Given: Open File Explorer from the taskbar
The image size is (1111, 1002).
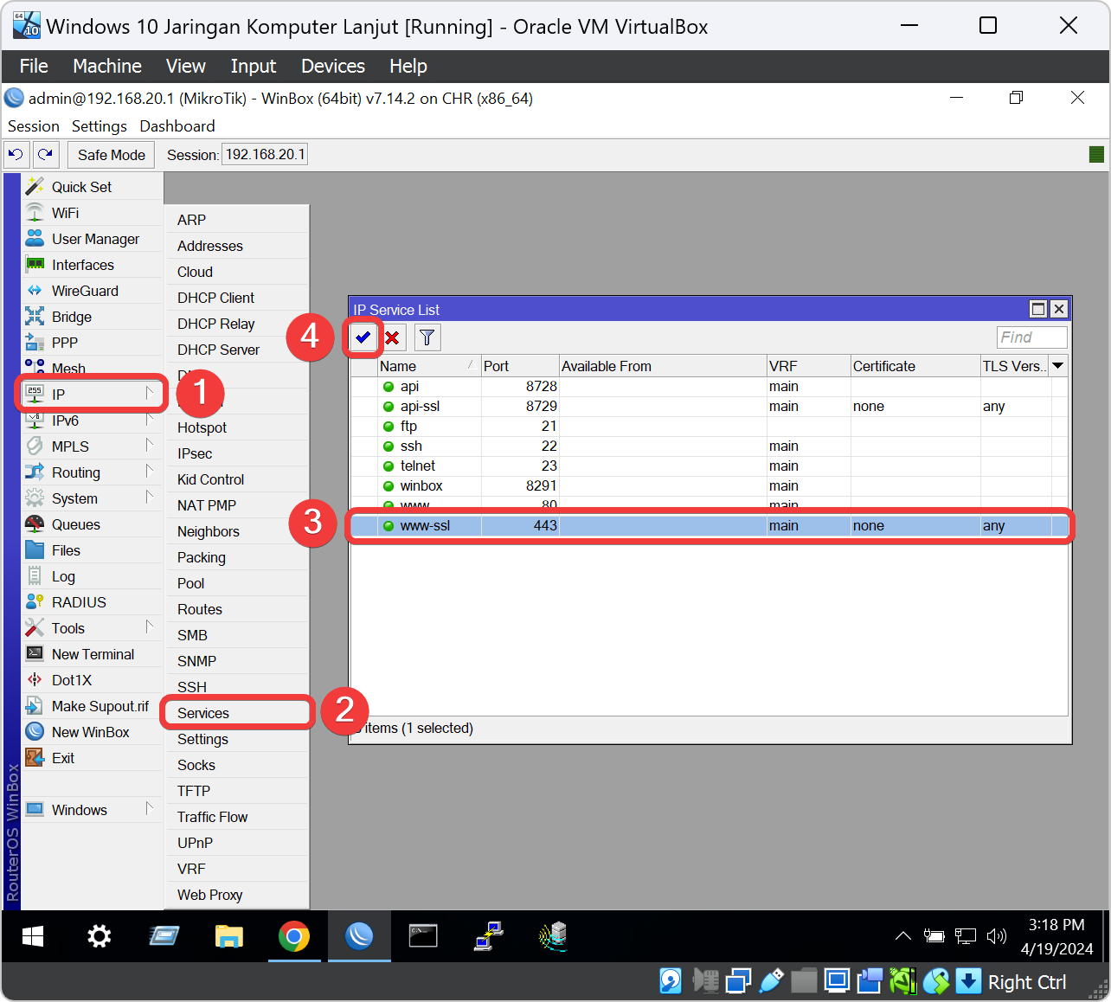Looking at the screenshot, I should (x=229, y=936).
